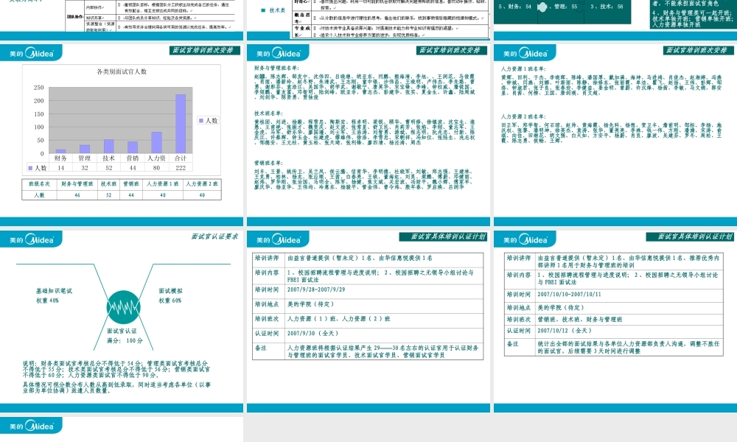Click the chart legend 人数 on the right
This screenshot has height=442, width=737.
tap(209, 121)
